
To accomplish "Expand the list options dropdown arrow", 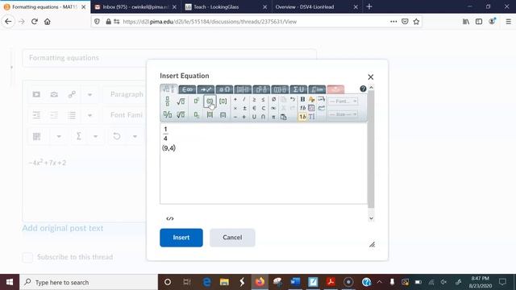I will click(89, 115).
